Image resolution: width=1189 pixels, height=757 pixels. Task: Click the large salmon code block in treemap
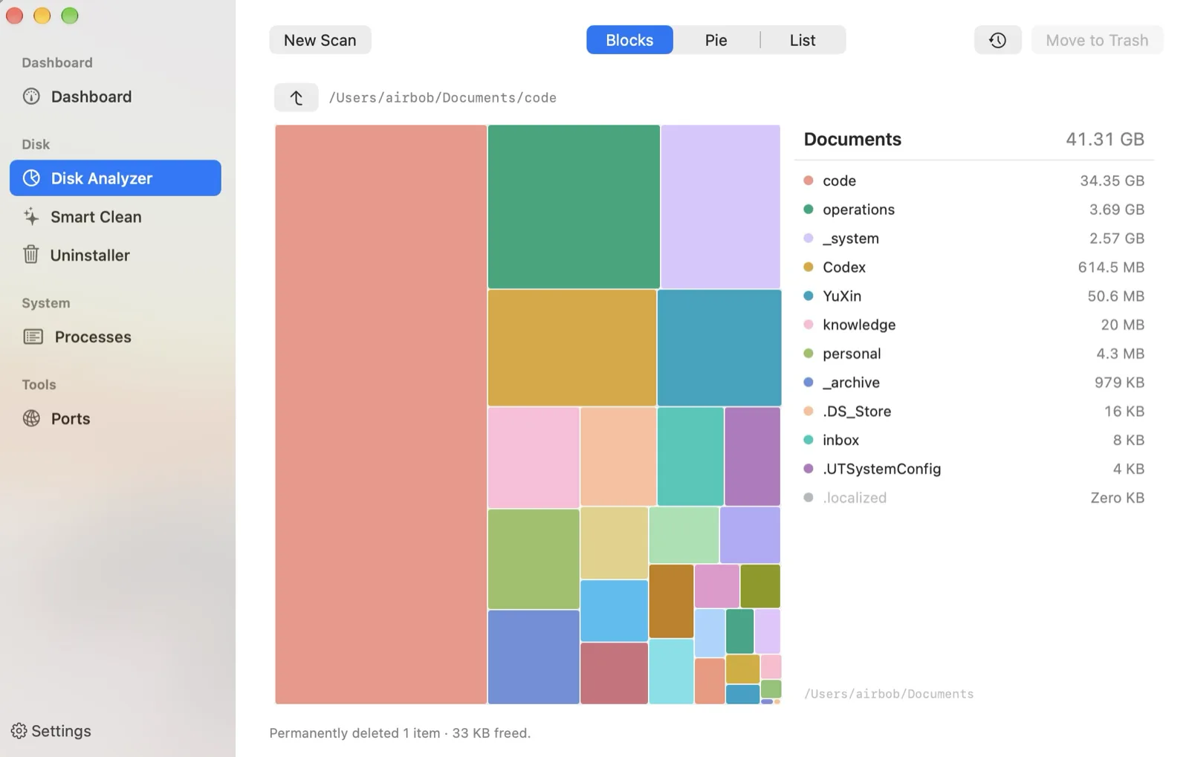[x=381, y=415]
